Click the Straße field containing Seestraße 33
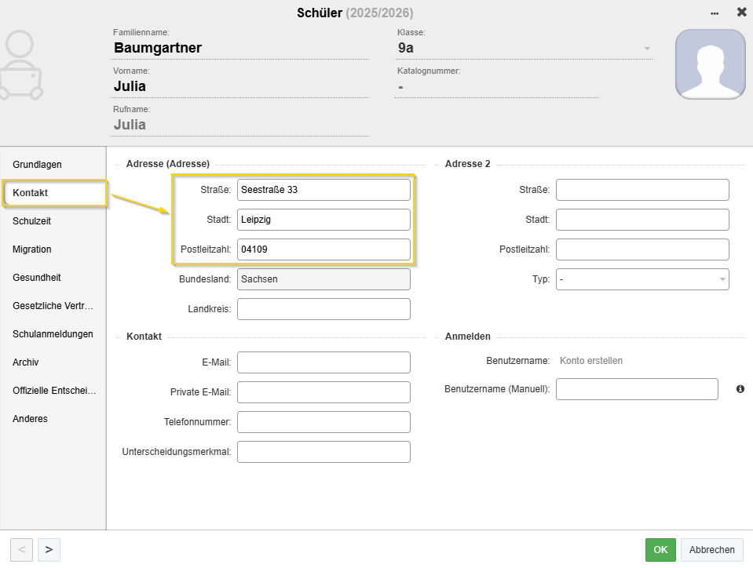 coord(323,190)
